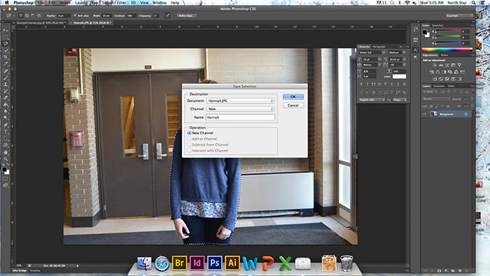Select the Zoom tool

[x=6, y=159]
